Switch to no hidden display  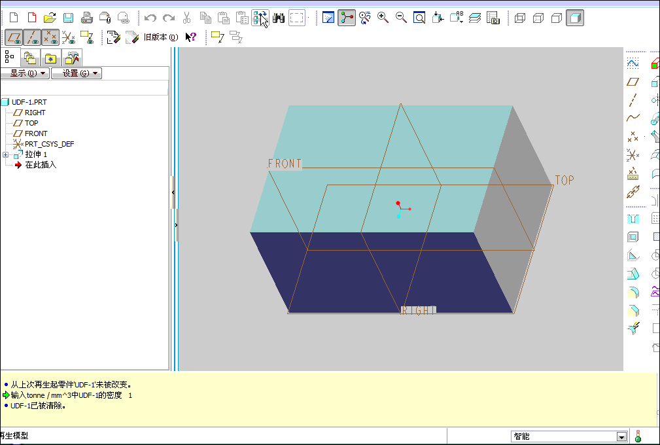[557, 18]
